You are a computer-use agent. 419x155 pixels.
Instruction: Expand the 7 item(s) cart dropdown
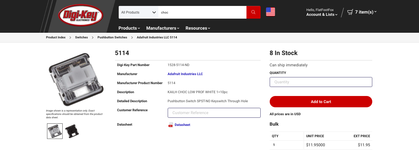[x=366, y=12]
